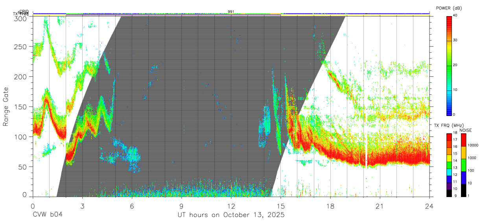Click the 20 label on the power color bar
This screenshot has height=223, width=483.
point(456,65)
